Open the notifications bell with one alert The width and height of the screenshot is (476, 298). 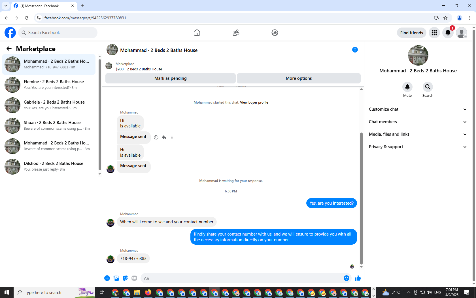pos(448,33)
